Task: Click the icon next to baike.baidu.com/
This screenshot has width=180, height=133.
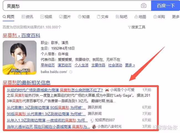Action: [x=71, y=72]
